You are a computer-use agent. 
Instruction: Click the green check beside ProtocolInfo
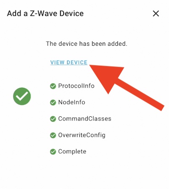coord(53,86)
